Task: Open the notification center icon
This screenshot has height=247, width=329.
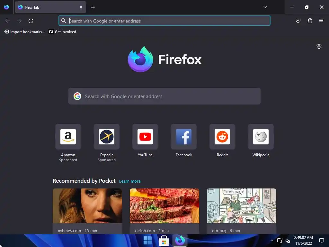Action: pos(321,241)
